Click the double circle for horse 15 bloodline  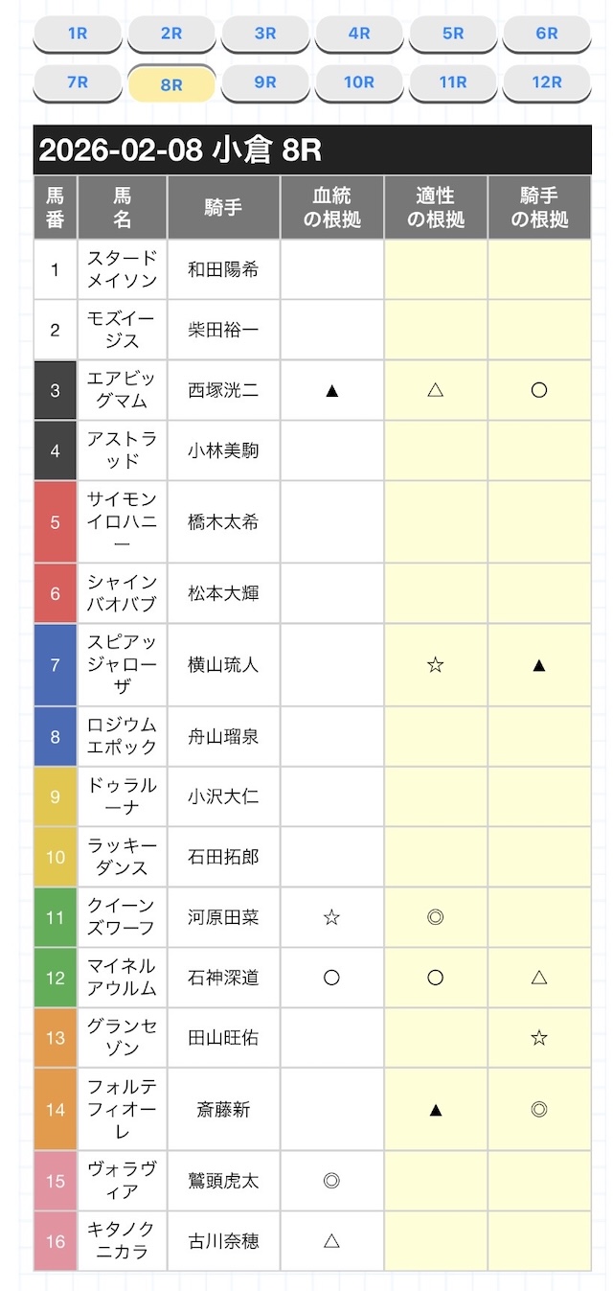(332, 1181)
